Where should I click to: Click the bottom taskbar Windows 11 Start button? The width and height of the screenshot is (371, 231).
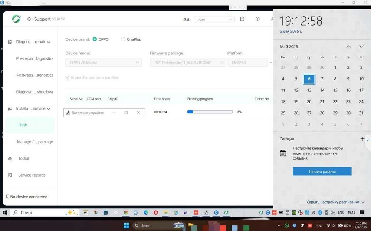[127, 225]
